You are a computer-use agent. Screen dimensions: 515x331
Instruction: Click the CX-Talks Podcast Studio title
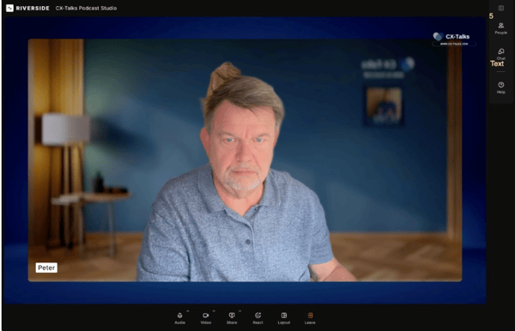tap(86, 9)
